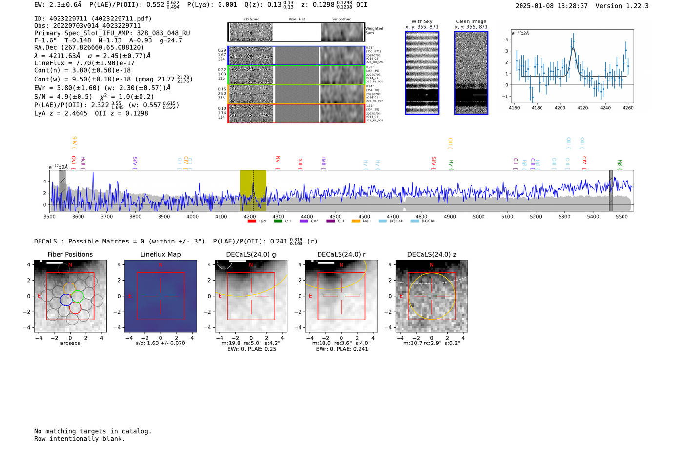Screen dimensions: 683x465
Task: Click the orange HeII legend swatch
Action: click(x=356, y=221)
